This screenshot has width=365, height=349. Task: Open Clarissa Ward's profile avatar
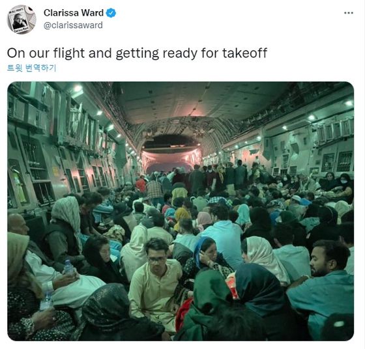pos(22,20)
